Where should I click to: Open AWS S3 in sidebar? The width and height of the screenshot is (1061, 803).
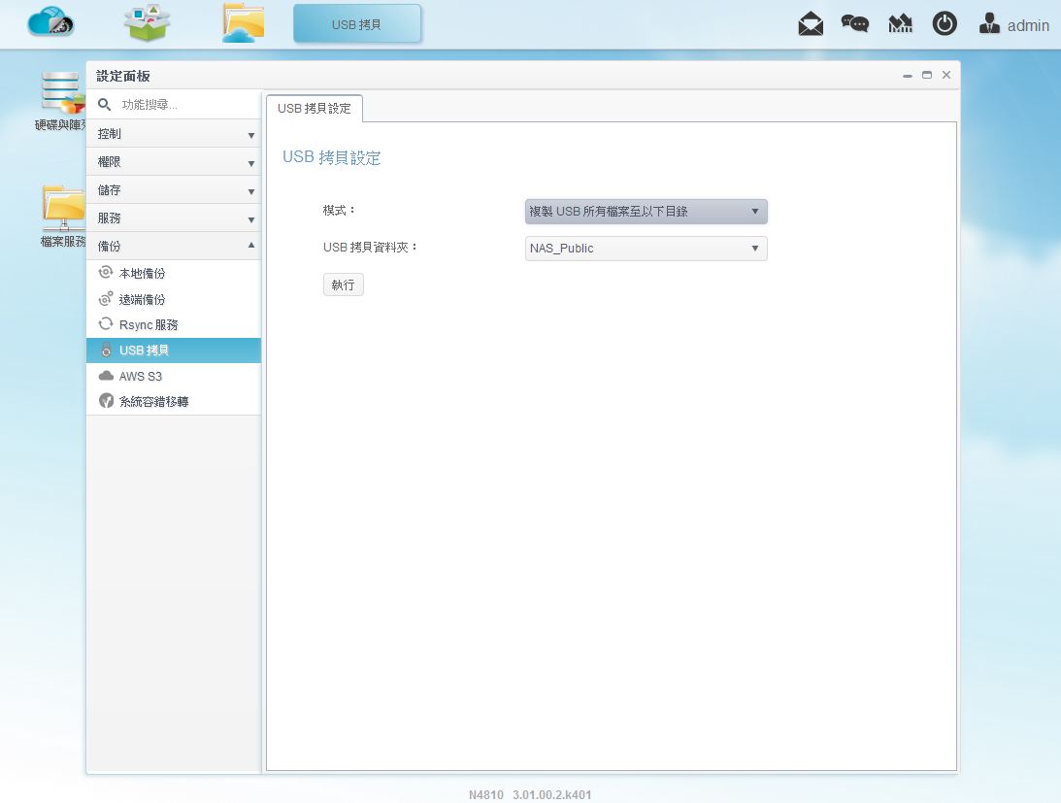tap(174, 377)
